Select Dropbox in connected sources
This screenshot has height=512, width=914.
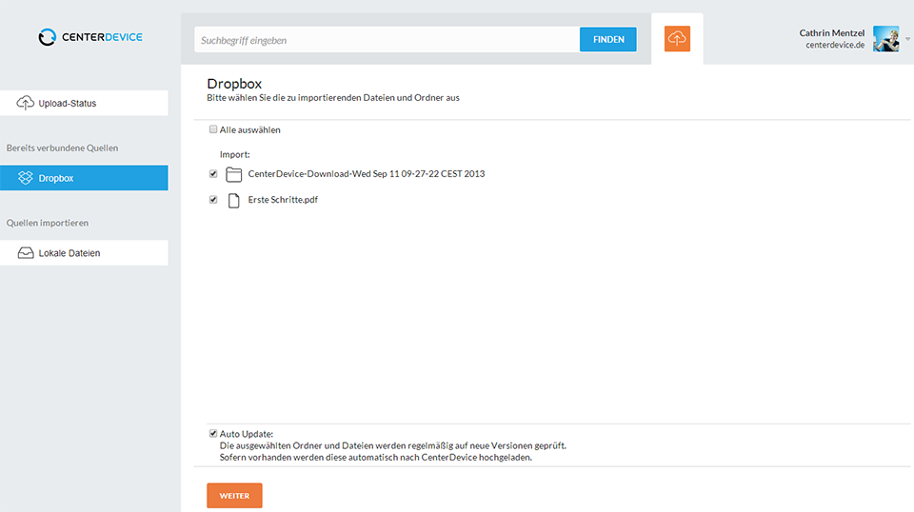coord(84,178)
